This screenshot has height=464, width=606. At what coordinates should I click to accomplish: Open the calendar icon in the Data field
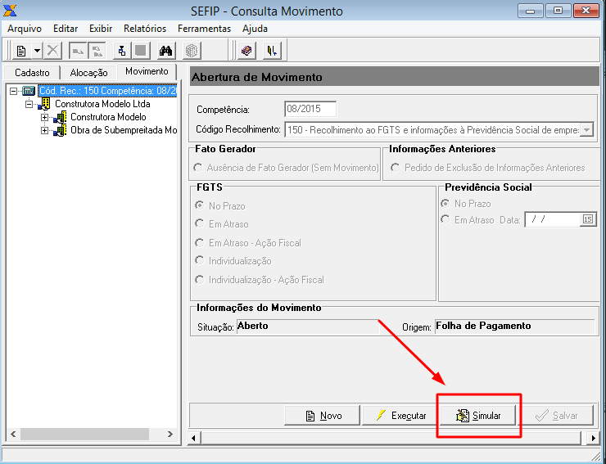tap(587, 219)
